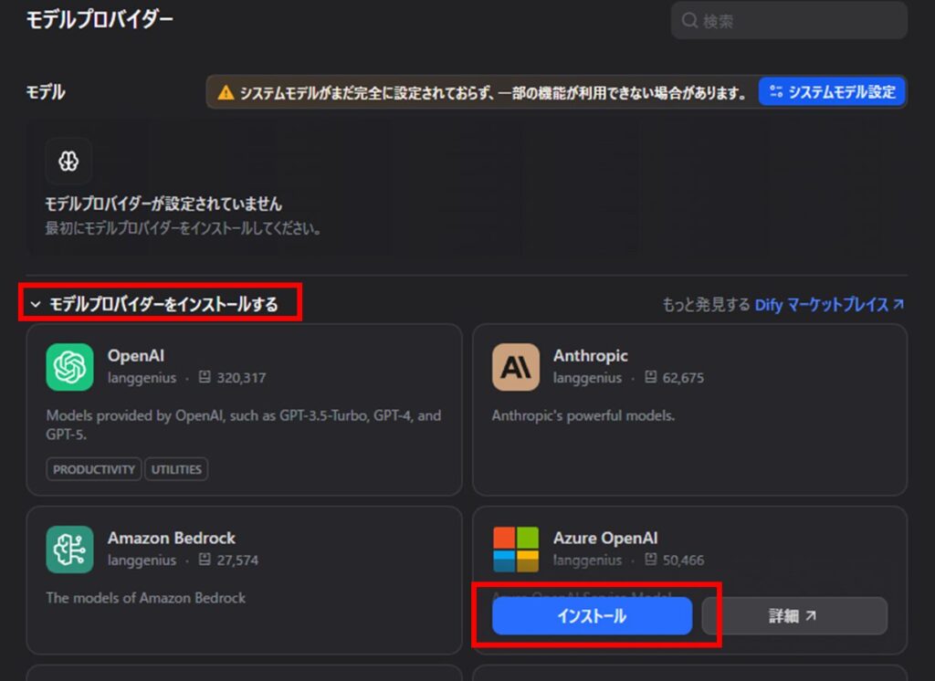Open the OpenAI provider card title
The height and width of the screenshot is (681, 935).
pos(136,356)
